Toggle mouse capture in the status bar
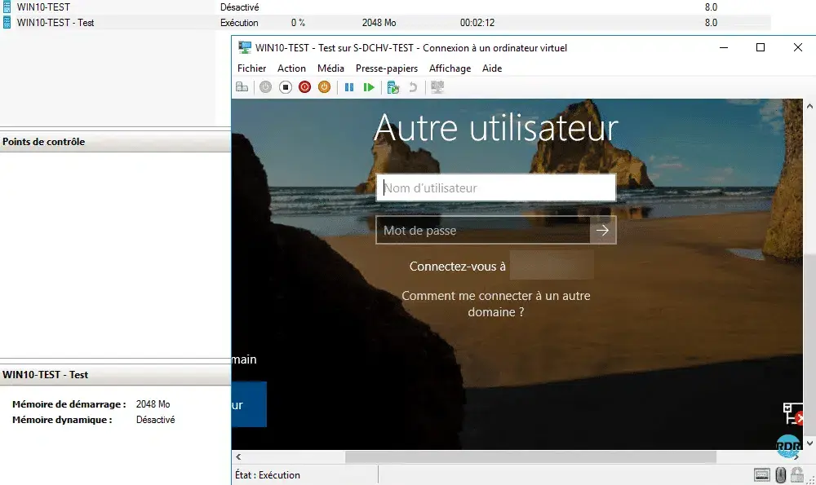 (x=780, y=474)
